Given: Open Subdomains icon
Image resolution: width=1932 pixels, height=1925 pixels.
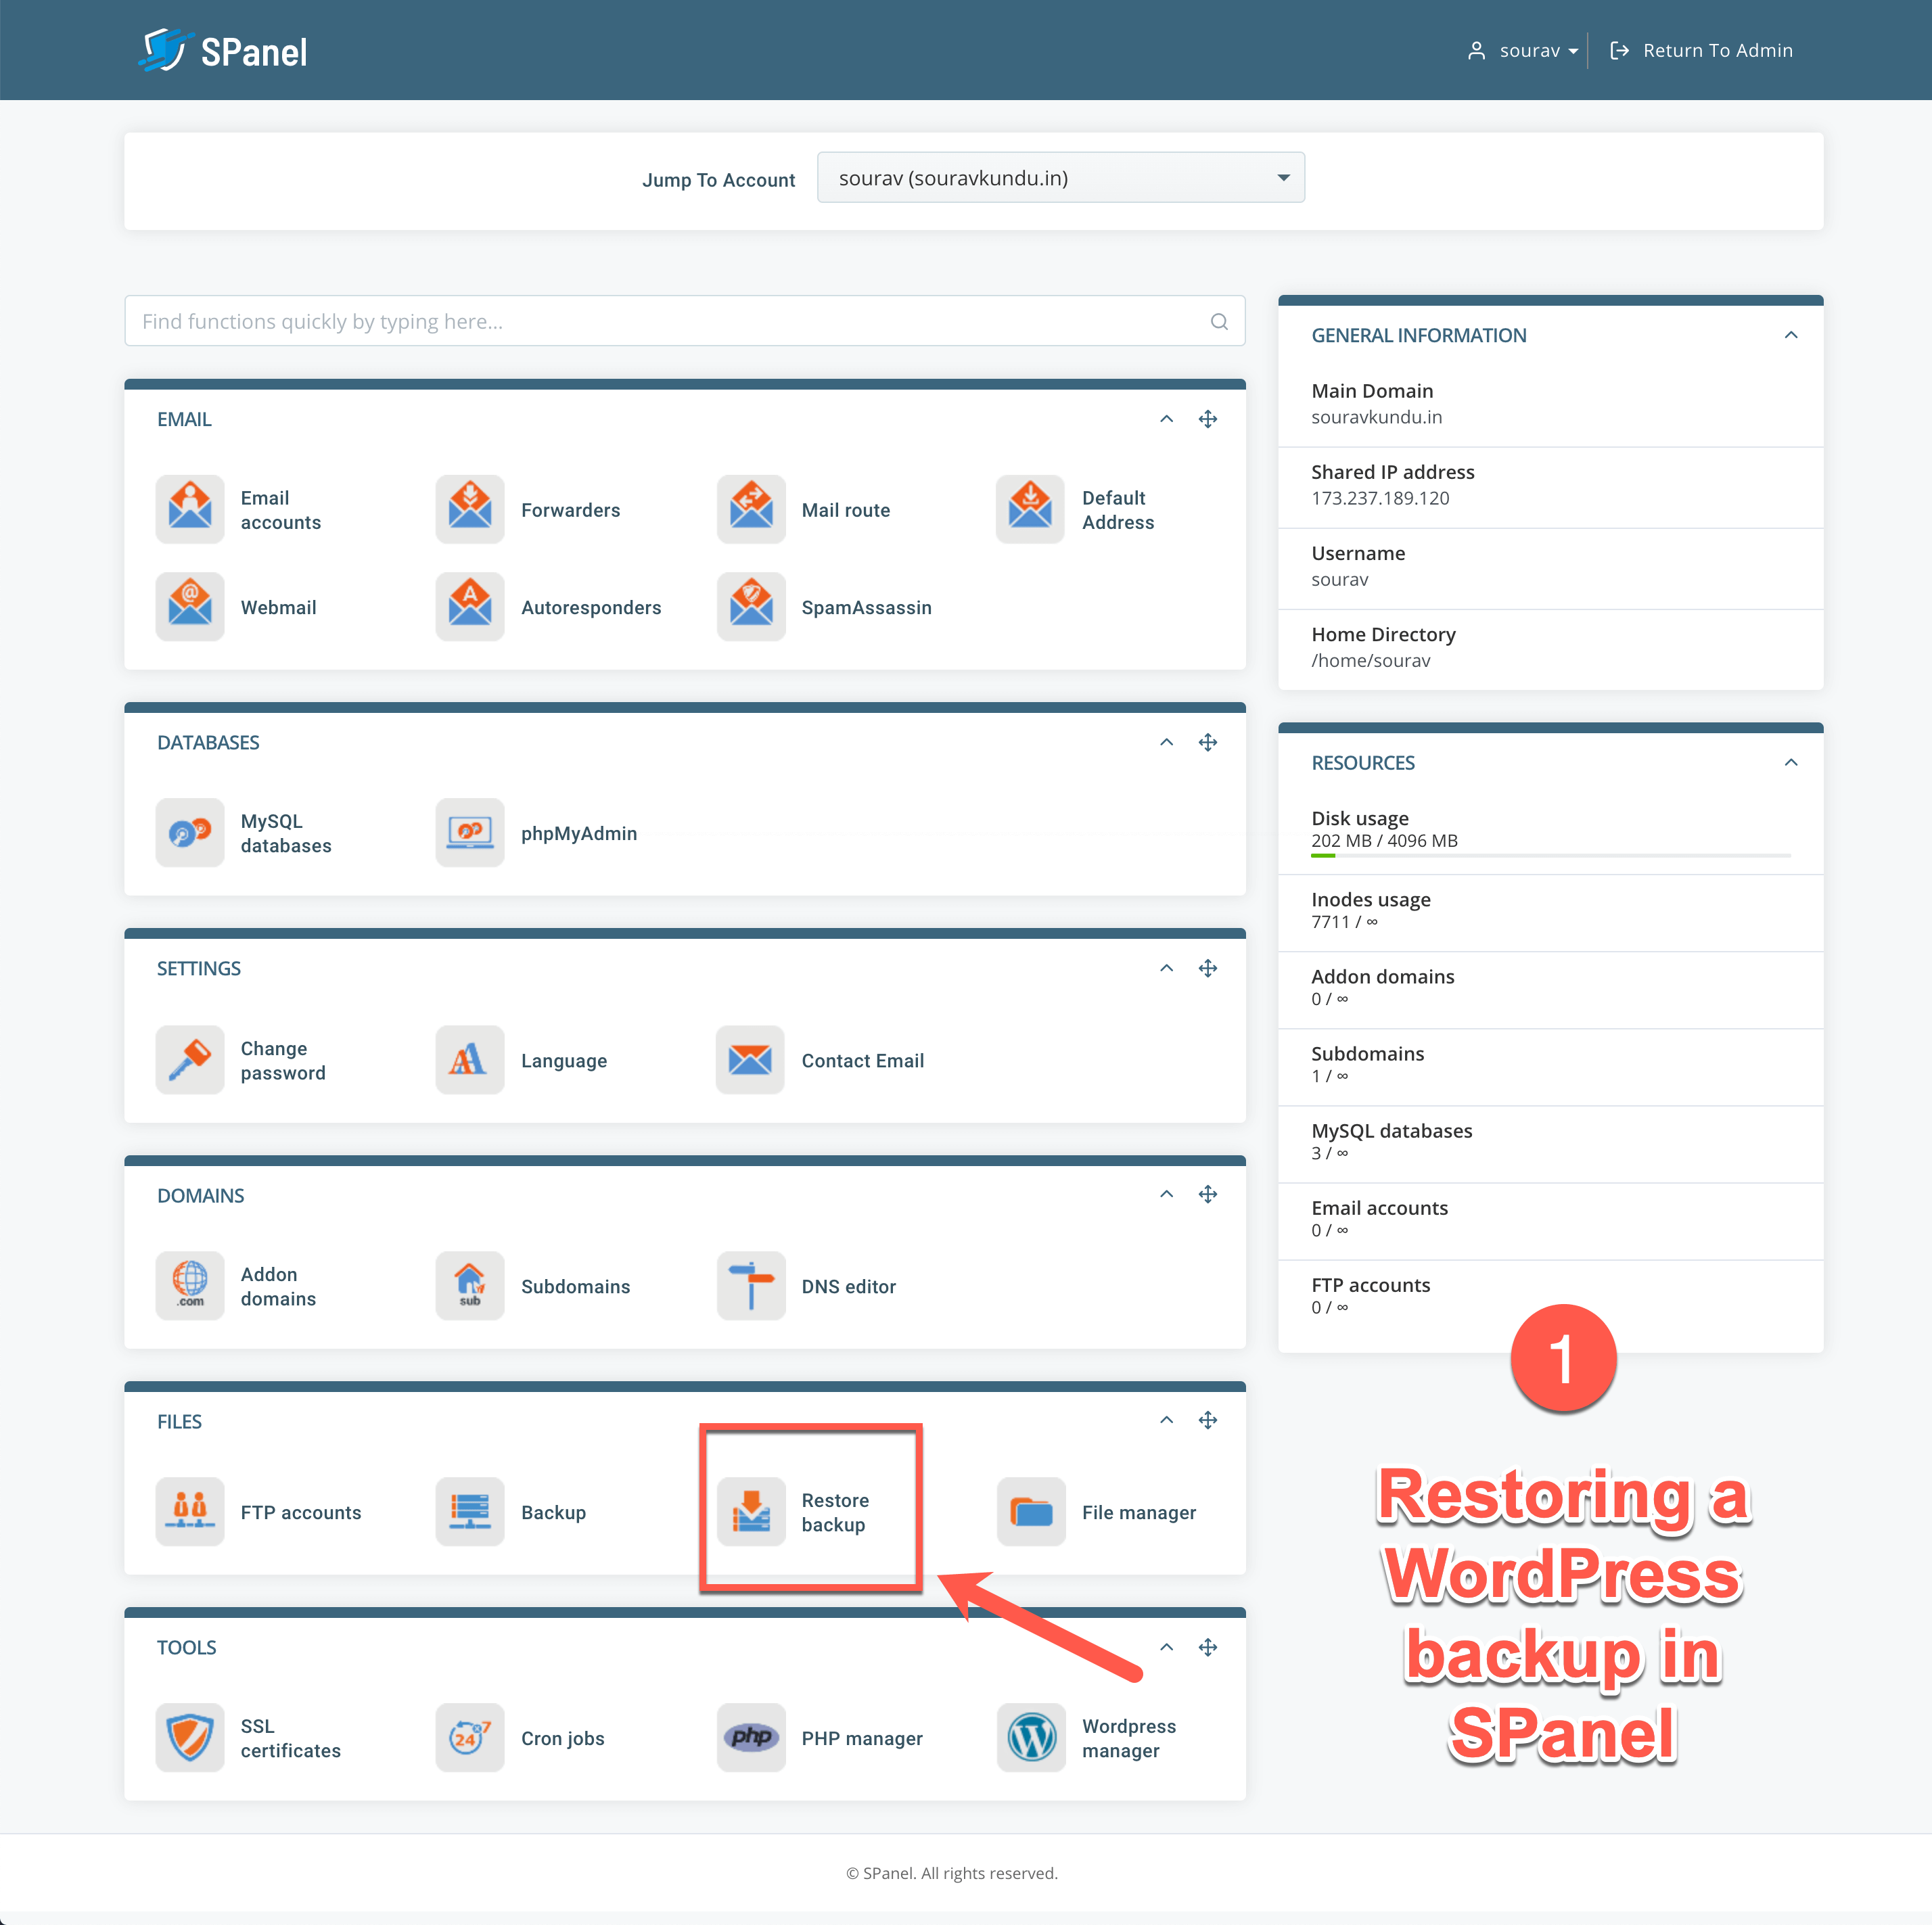Looking at the screenshot, I should pos(470,1286).
